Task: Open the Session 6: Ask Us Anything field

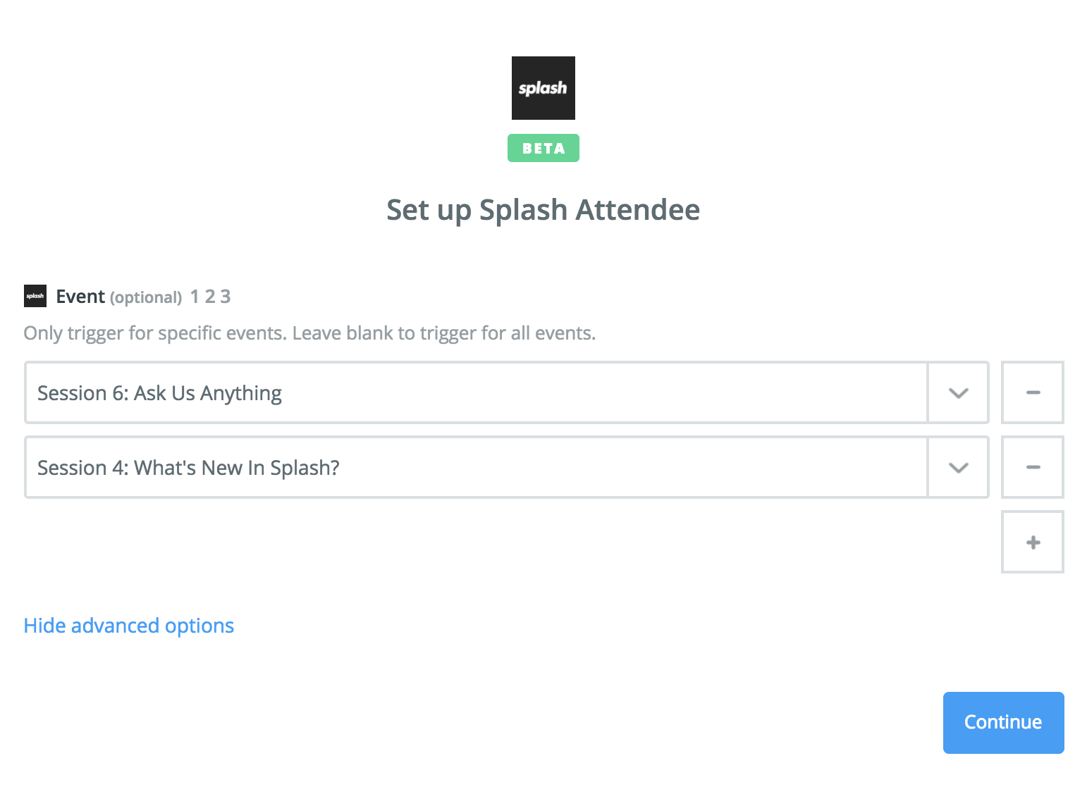Action: (477, 392)
